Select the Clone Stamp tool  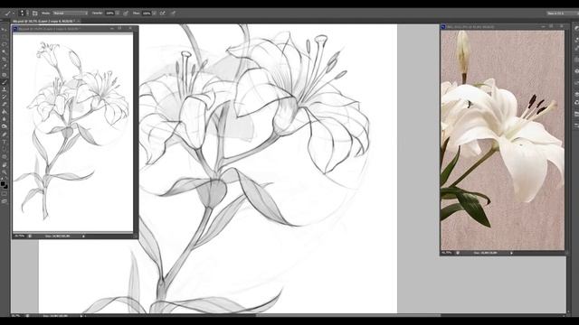coord(4,89)
